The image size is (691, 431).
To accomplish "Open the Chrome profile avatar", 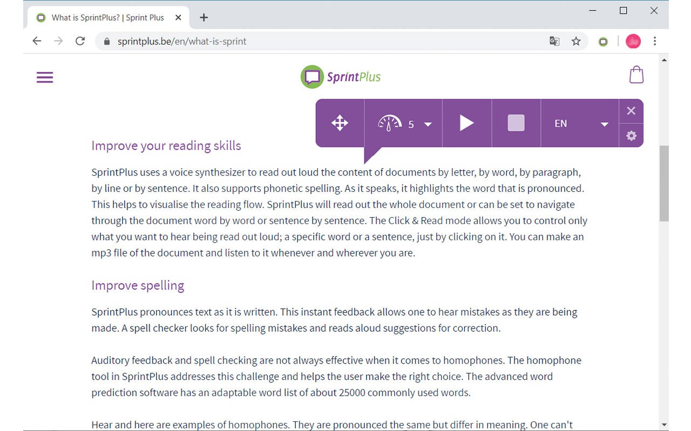I will click(633, 41).
